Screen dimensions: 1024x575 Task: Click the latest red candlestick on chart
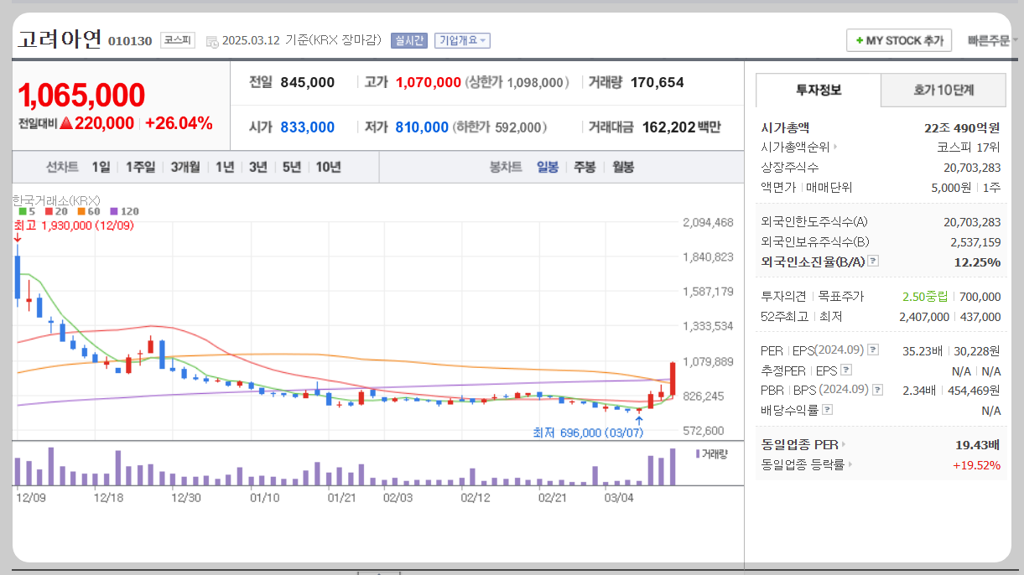673,379
